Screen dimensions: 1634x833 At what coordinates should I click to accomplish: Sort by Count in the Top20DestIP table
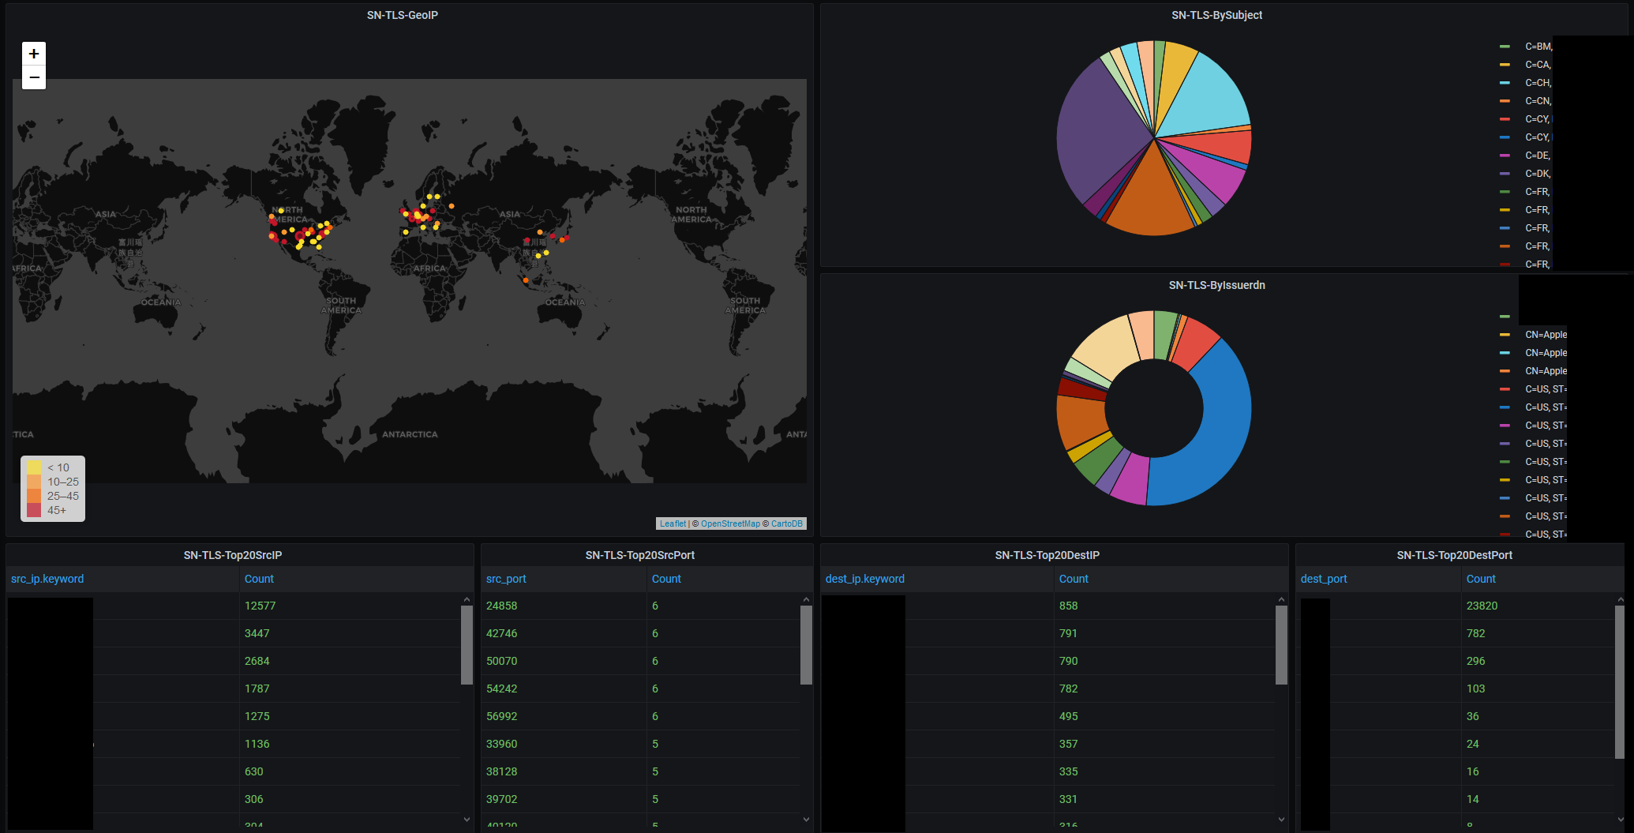click(x=1074, y=579)
